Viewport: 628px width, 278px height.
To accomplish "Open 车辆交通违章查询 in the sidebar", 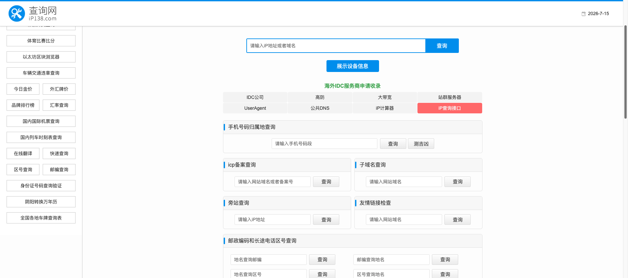I will (41, 73).
